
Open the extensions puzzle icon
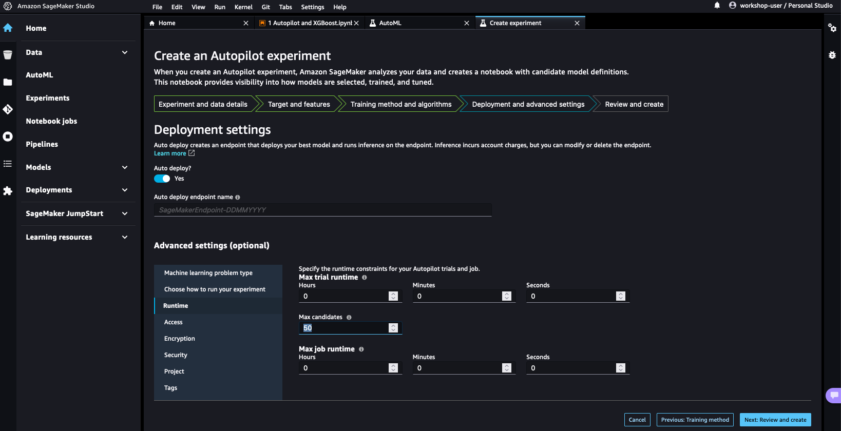tap(8, 191)
